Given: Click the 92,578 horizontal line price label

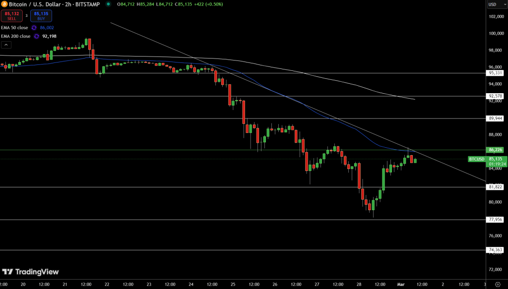Looking at the screenshot, I should (496, 96).
